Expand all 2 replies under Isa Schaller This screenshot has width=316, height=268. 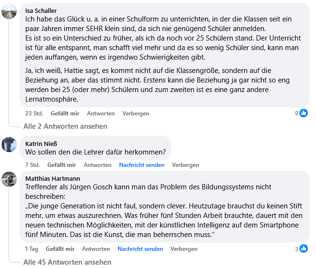coord(65,126)
